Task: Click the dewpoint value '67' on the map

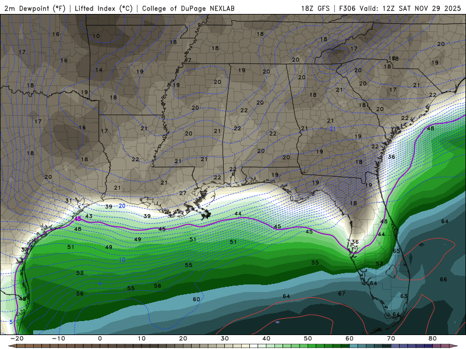Action: coord(341,294)
